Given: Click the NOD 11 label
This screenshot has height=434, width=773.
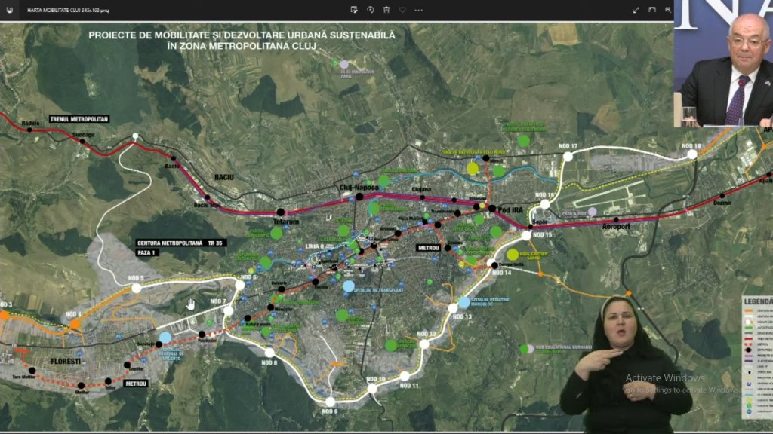Looking at the screenshot, I should tap(409, 386).
